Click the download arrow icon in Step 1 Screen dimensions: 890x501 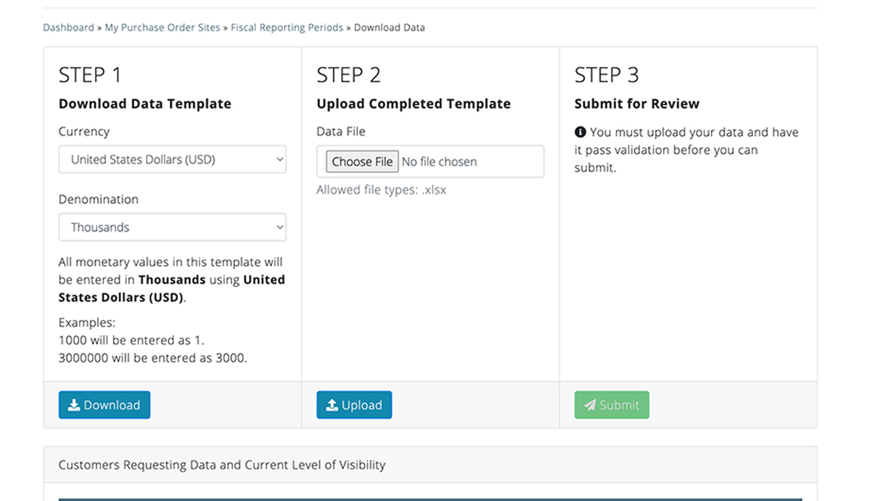point(74,405)
